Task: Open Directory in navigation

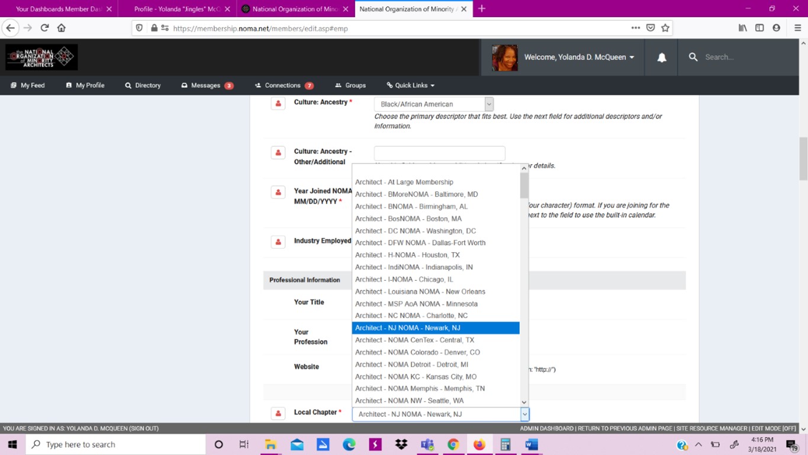Action: tap(143, 85)
